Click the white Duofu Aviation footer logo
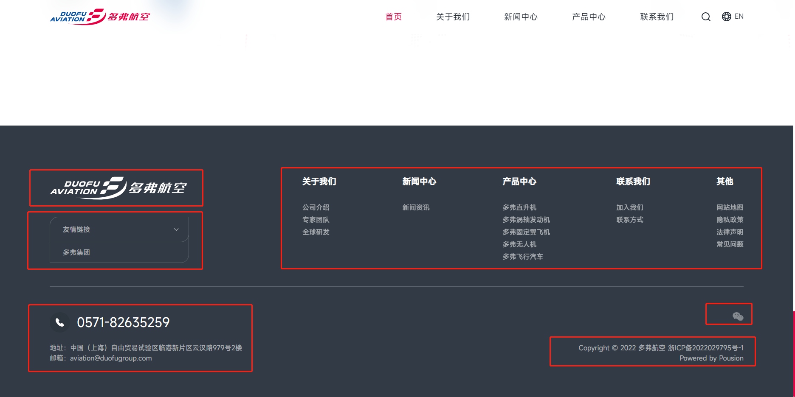The width and height of the screenshot is (795, 397). point(118,188)
